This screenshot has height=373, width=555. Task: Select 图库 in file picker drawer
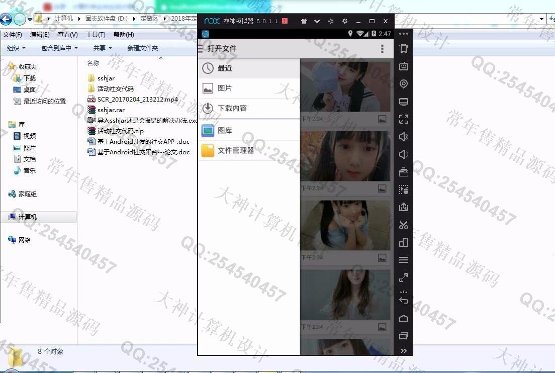[249, 131]
